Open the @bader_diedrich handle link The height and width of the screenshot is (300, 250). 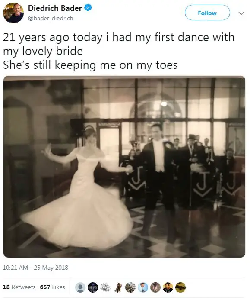click(x=51, y=18)
